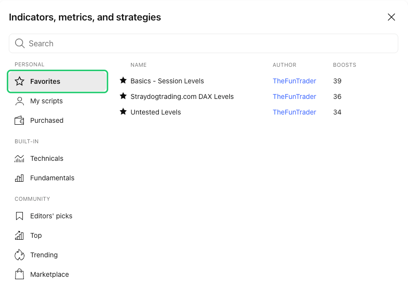Show the Fundamentals category
Image resolution: width=408 pixels, height=288 pixels.
(x=57, y=178)
